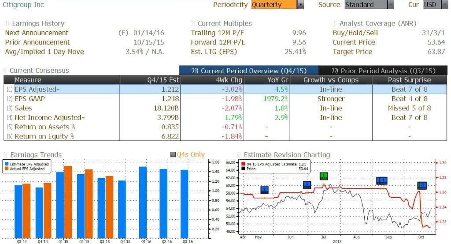Click orange Actual EPS Adjusted legend swatch
This screenshot has width=451, height=244.
click(7, 169)
